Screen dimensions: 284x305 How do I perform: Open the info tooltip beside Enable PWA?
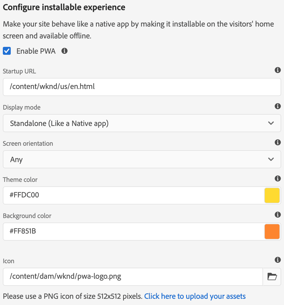[x=64, y=51]
